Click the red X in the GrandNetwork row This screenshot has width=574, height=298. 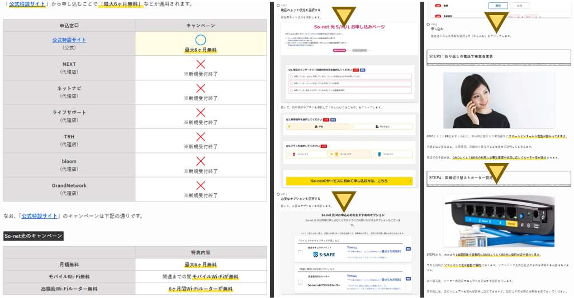tap(201, 185)
